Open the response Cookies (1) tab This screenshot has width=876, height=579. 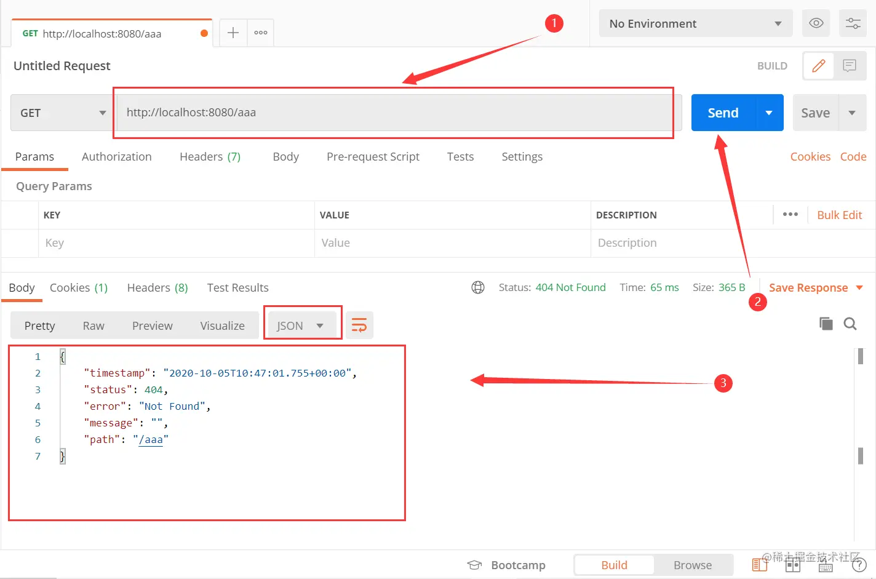click(x=79, y=287)
